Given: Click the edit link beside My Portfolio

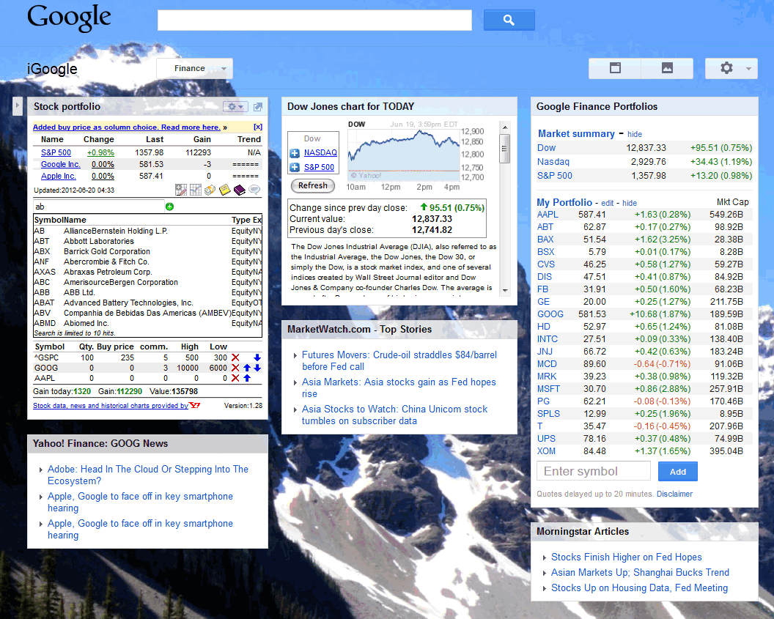Looking at the screenshot, I should pyautogui.click(x=608, y=203).
